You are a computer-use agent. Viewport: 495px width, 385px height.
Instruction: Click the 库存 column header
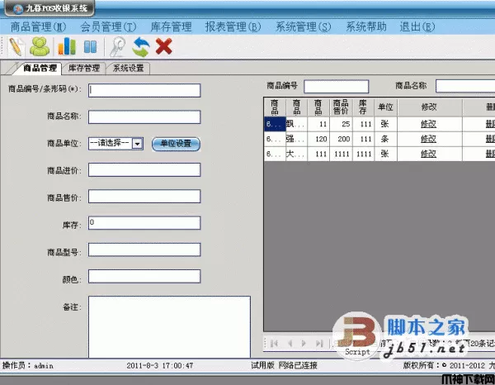coord(363,107)
